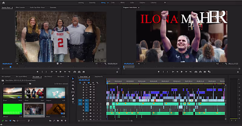The width and height of the screenshot is (242, 126).
Task: Add marker in Program monitor
Action: pyautogui.click(x=159, y=72)
